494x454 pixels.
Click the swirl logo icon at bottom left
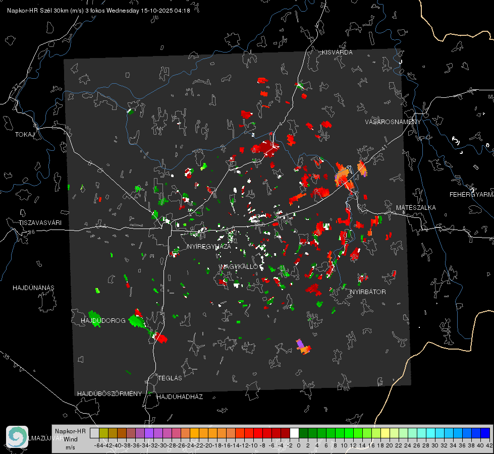click(17, 437)
